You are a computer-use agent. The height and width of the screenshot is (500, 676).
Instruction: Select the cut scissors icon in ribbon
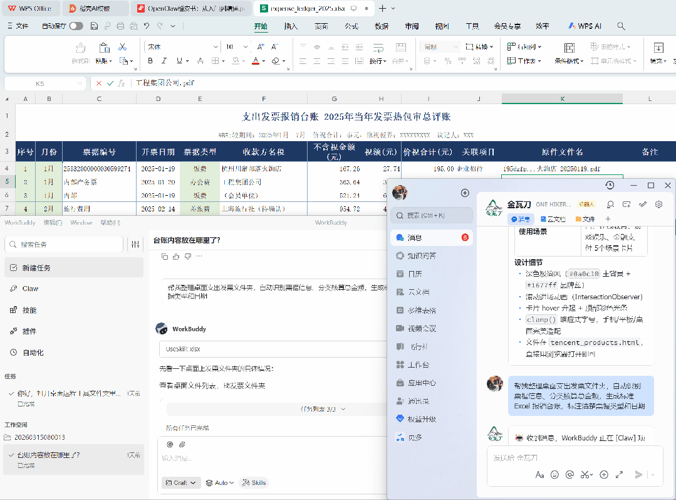tap(122, 46)
